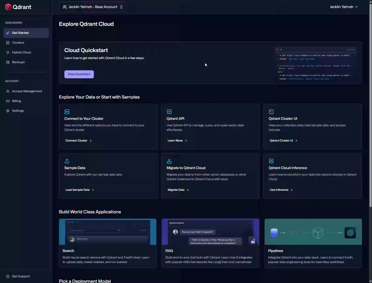Click the Cloud Quickstart code snippet preview
372x283 pixels.
(x=316, y=64)
